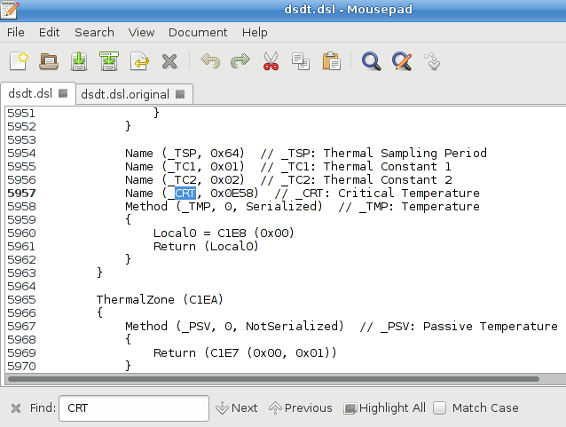Open the View menu
Image resolution: width=566 pixels, height=427 pixels.
point(141,33)
